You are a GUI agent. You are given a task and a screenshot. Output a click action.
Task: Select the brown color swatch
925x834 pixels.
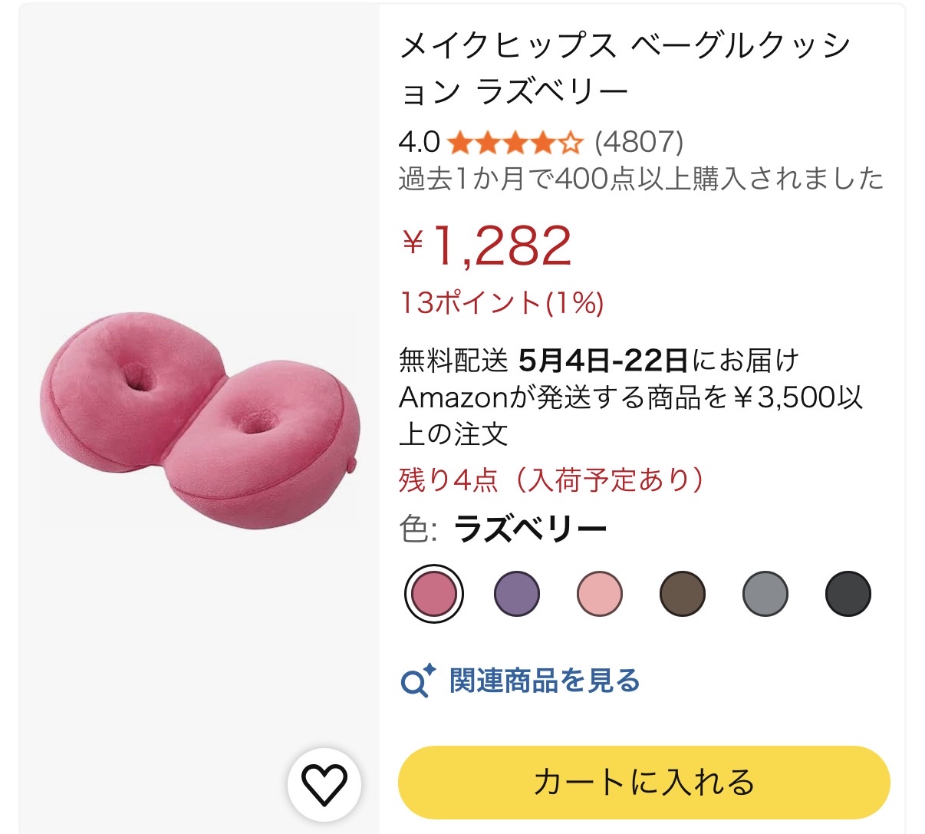pyautogui.click(x=683, y=594)
